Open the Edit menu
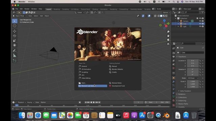Screen dimensions: 216x121 point(21,9)
